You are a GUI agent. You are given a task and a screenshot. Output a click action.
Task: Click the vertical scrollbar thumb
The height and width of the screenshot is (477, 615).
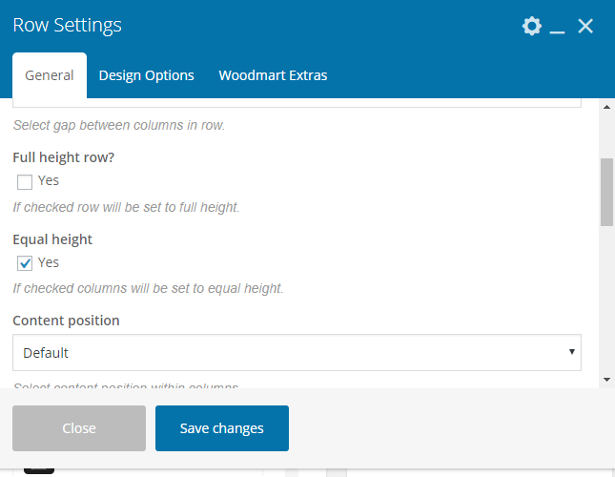coord(606,191)
